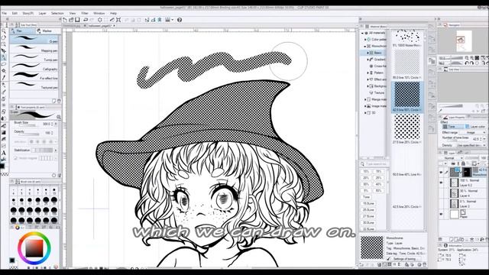Click the Undo toolbar icon

click(86, 20)
